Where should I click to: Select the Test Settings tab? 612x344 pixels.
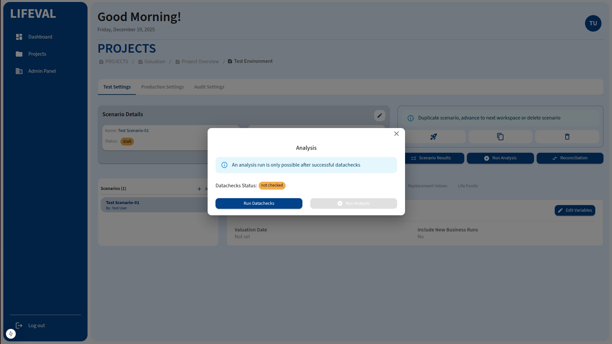coord(117,87)
